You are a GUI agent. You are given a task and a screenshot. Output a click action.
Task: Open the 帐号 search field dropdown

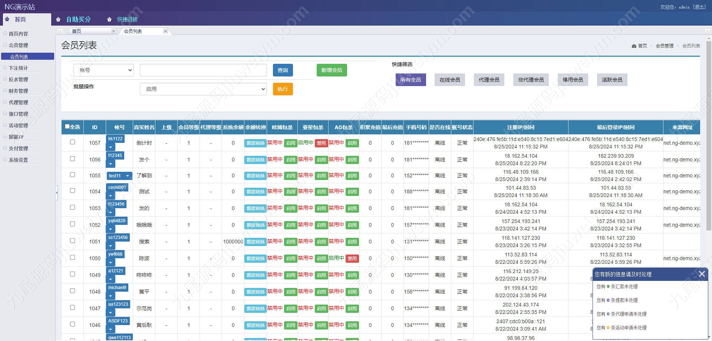click(x=103, y=70)
